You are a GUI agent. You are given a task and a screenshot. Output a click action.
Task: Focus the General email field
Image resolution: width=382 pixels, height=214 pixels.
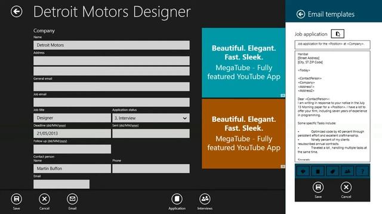[x=112, y=87]
